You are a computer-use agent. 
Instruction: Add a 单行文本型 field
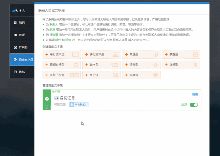62,55
